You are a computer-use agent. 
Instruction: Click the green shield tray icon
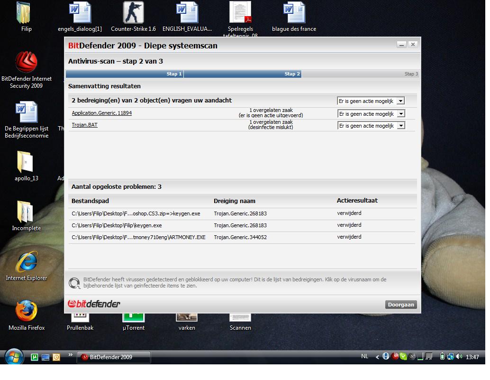(403, 356)
